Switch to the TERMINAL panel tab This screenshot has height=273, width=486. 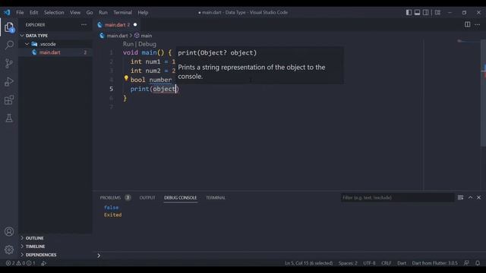(216, 197)
